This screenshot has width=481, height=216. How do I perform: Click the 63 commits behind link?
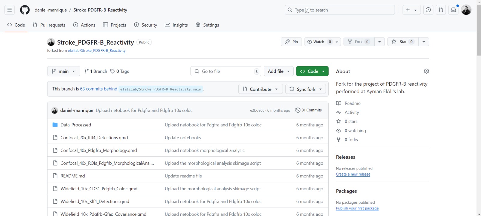(98, 89)
